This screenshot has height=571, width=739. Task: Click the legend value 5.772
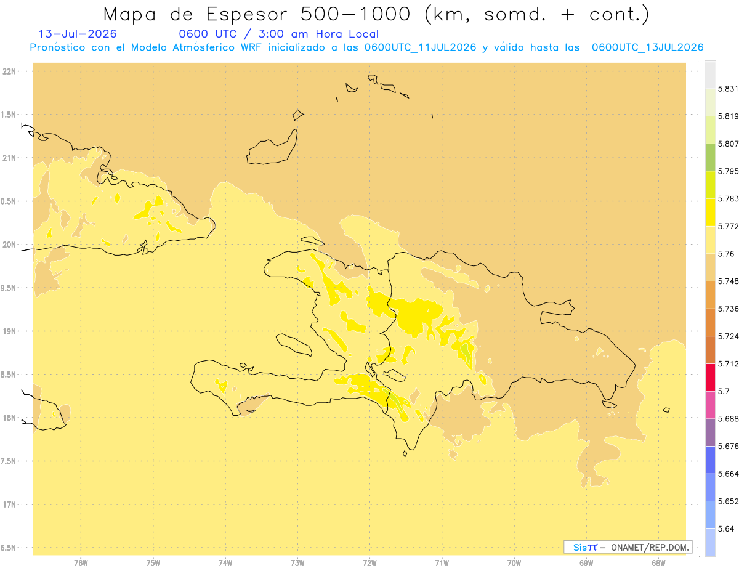point(728,226)
